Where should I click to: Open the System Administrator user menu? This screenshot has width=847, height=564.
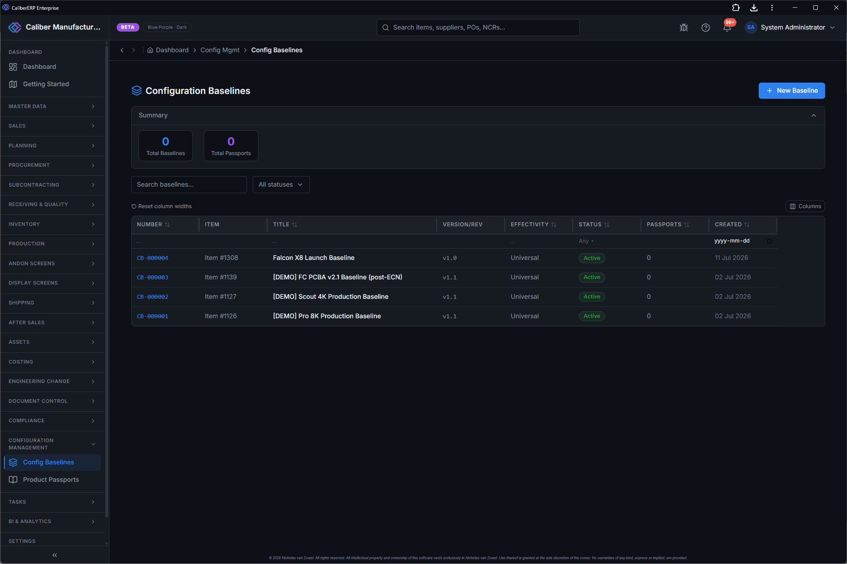pyautogui.click(x=790, y=28)
